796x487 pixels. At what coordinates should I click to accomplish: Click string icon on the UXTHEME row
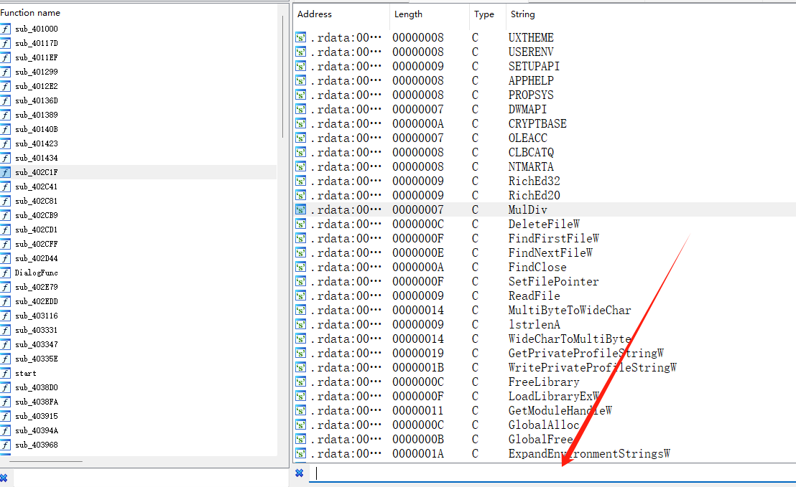coord(301,37)
